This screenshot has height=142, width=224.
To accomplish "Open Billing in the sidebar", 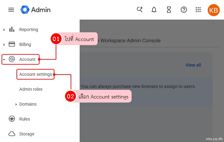I will (25, 44).
